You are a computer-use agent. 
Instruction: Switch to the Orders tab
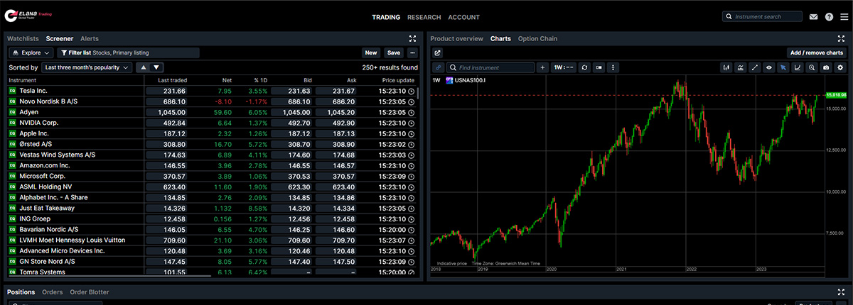pyautogui.click(x=52, y=292)
